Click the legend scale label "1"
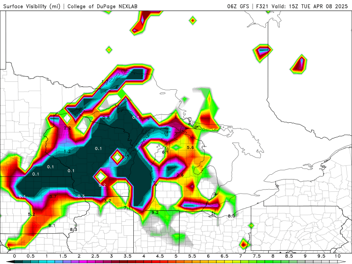The width and height of the screenshot is (352, 264). [47, 256]
